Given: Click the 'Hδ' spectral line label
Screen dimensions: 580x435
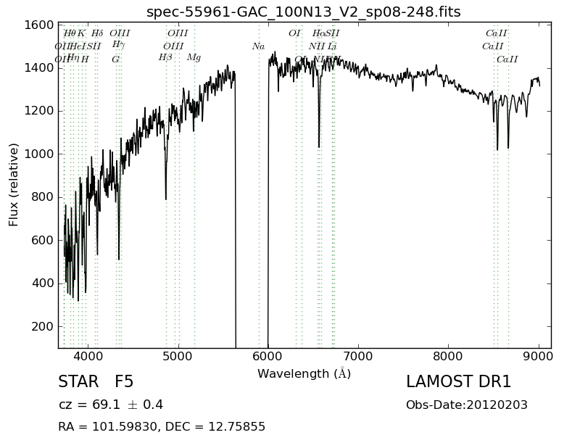Looking at the screenshot, I should (97, 33).
